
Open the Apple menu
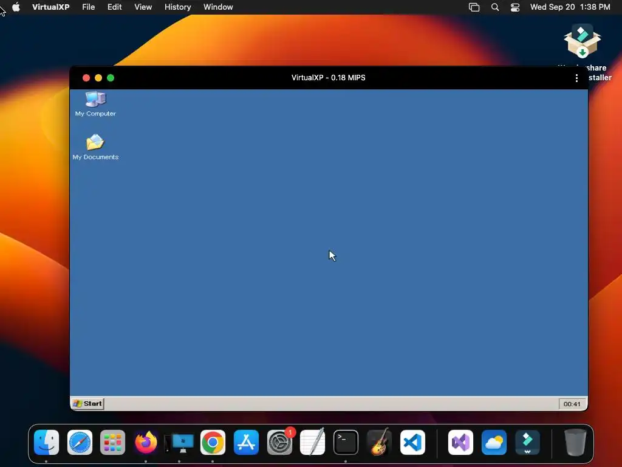coord(16,7)
